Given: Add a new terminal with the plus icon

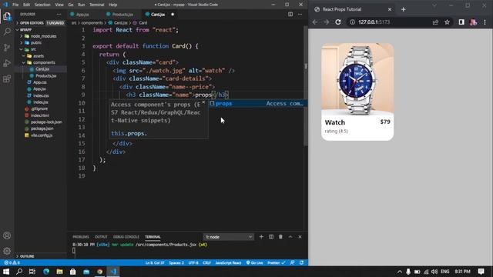Looking at the screenshot, I should (x=261, y=236).
